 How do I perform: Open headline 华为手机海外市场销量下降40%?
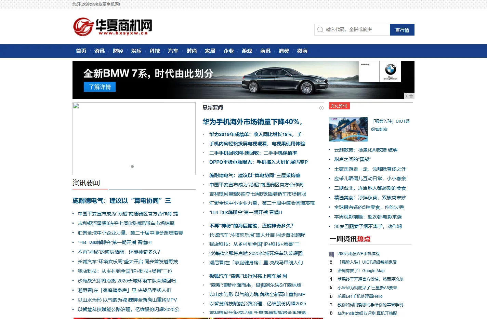252,122
